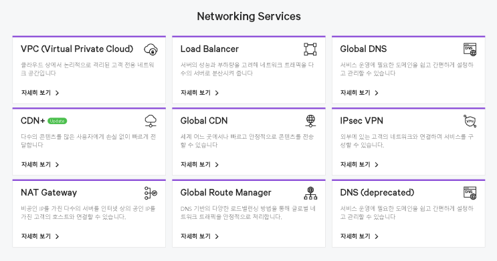Click the chevron arrow in NAT Gateway card

click(57, 237)
